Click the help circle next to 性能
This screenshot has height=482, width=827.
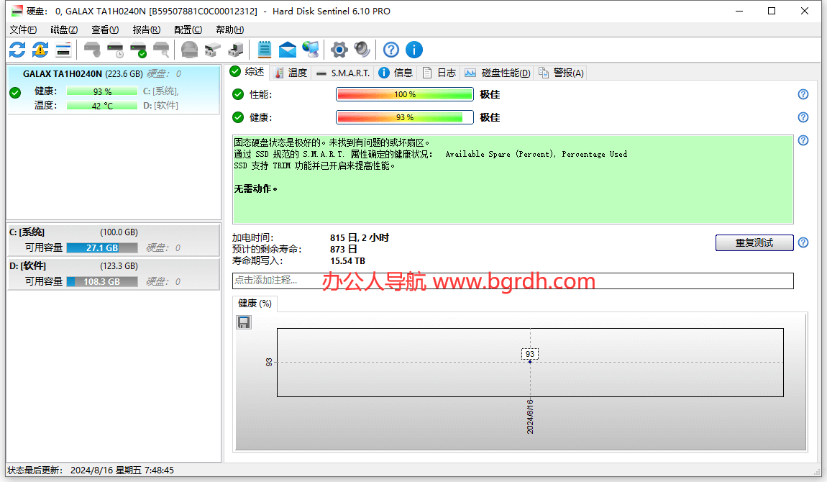pos(803,94)
